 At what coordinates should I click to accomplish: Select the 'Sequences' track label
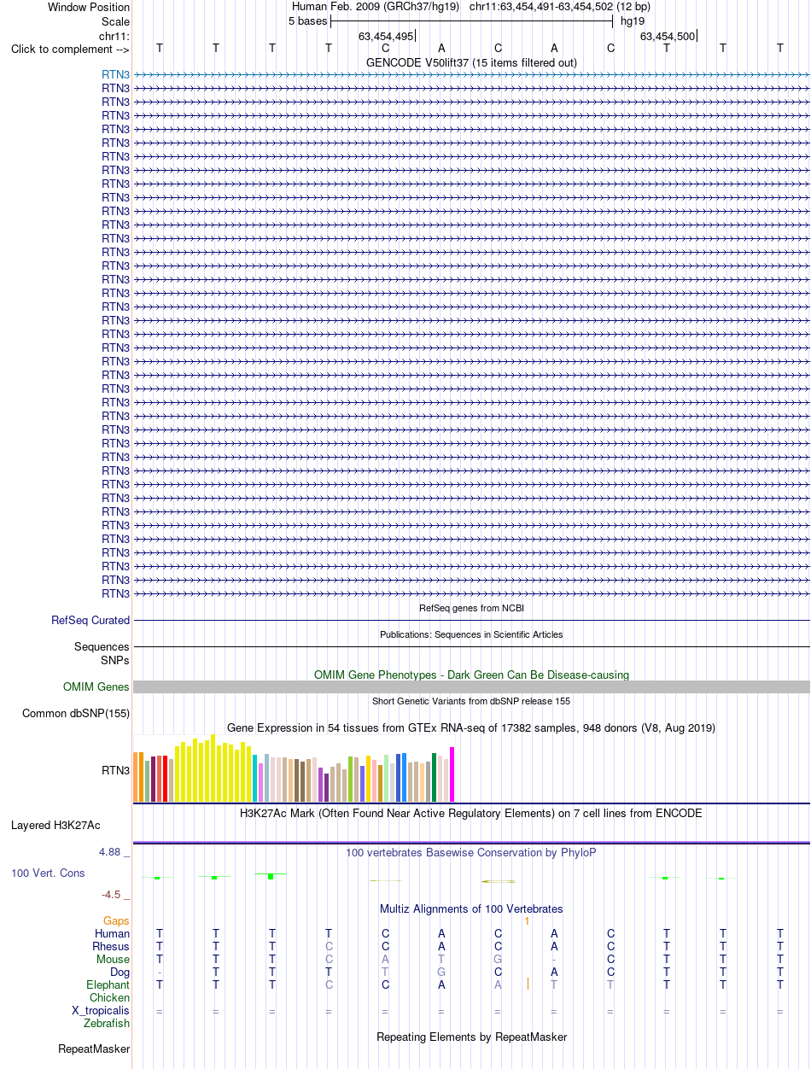coord(102,646)
